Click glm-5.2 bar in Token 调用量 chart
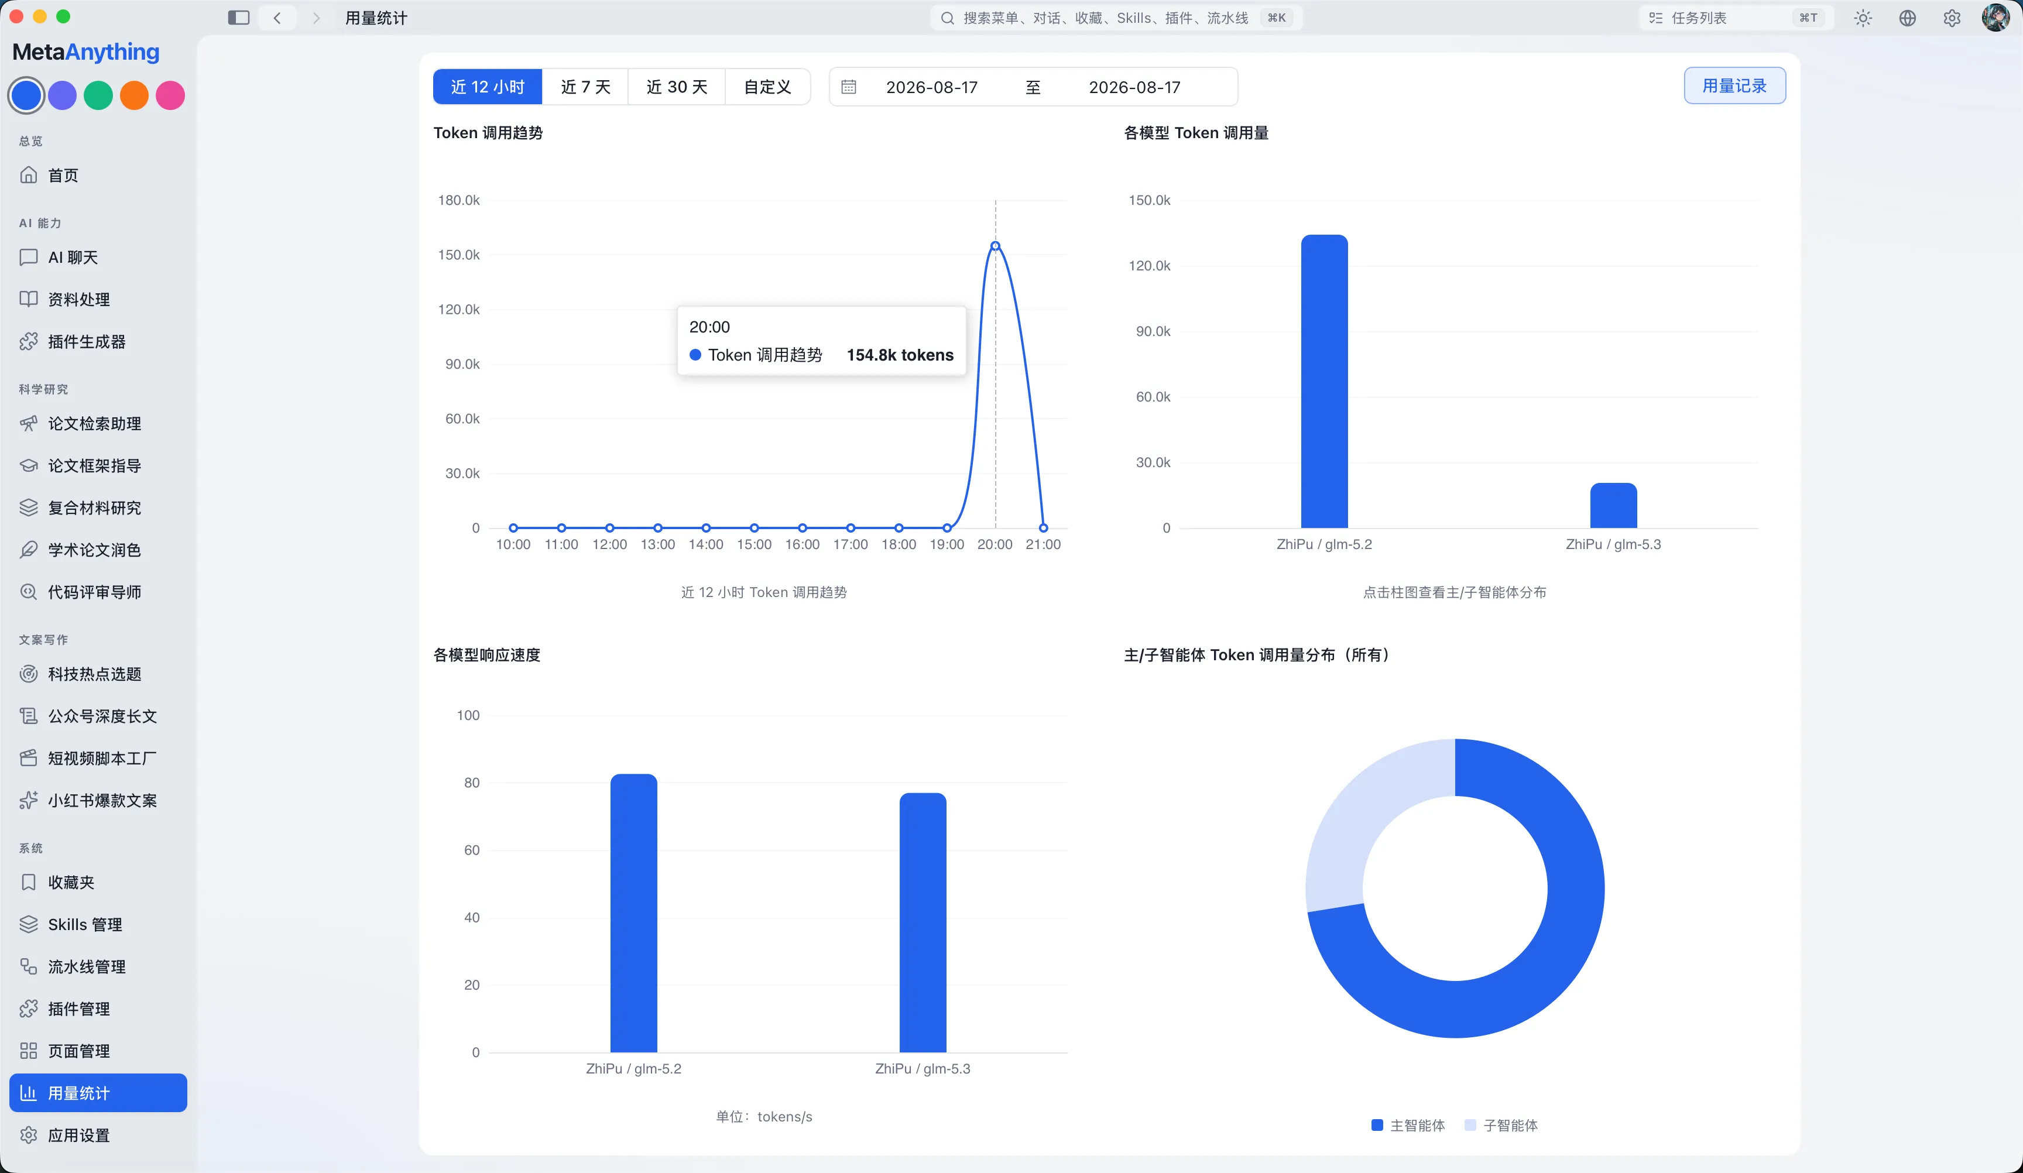The width and height of the screenshot is (2023, 1173). (x=1323, y=382)
